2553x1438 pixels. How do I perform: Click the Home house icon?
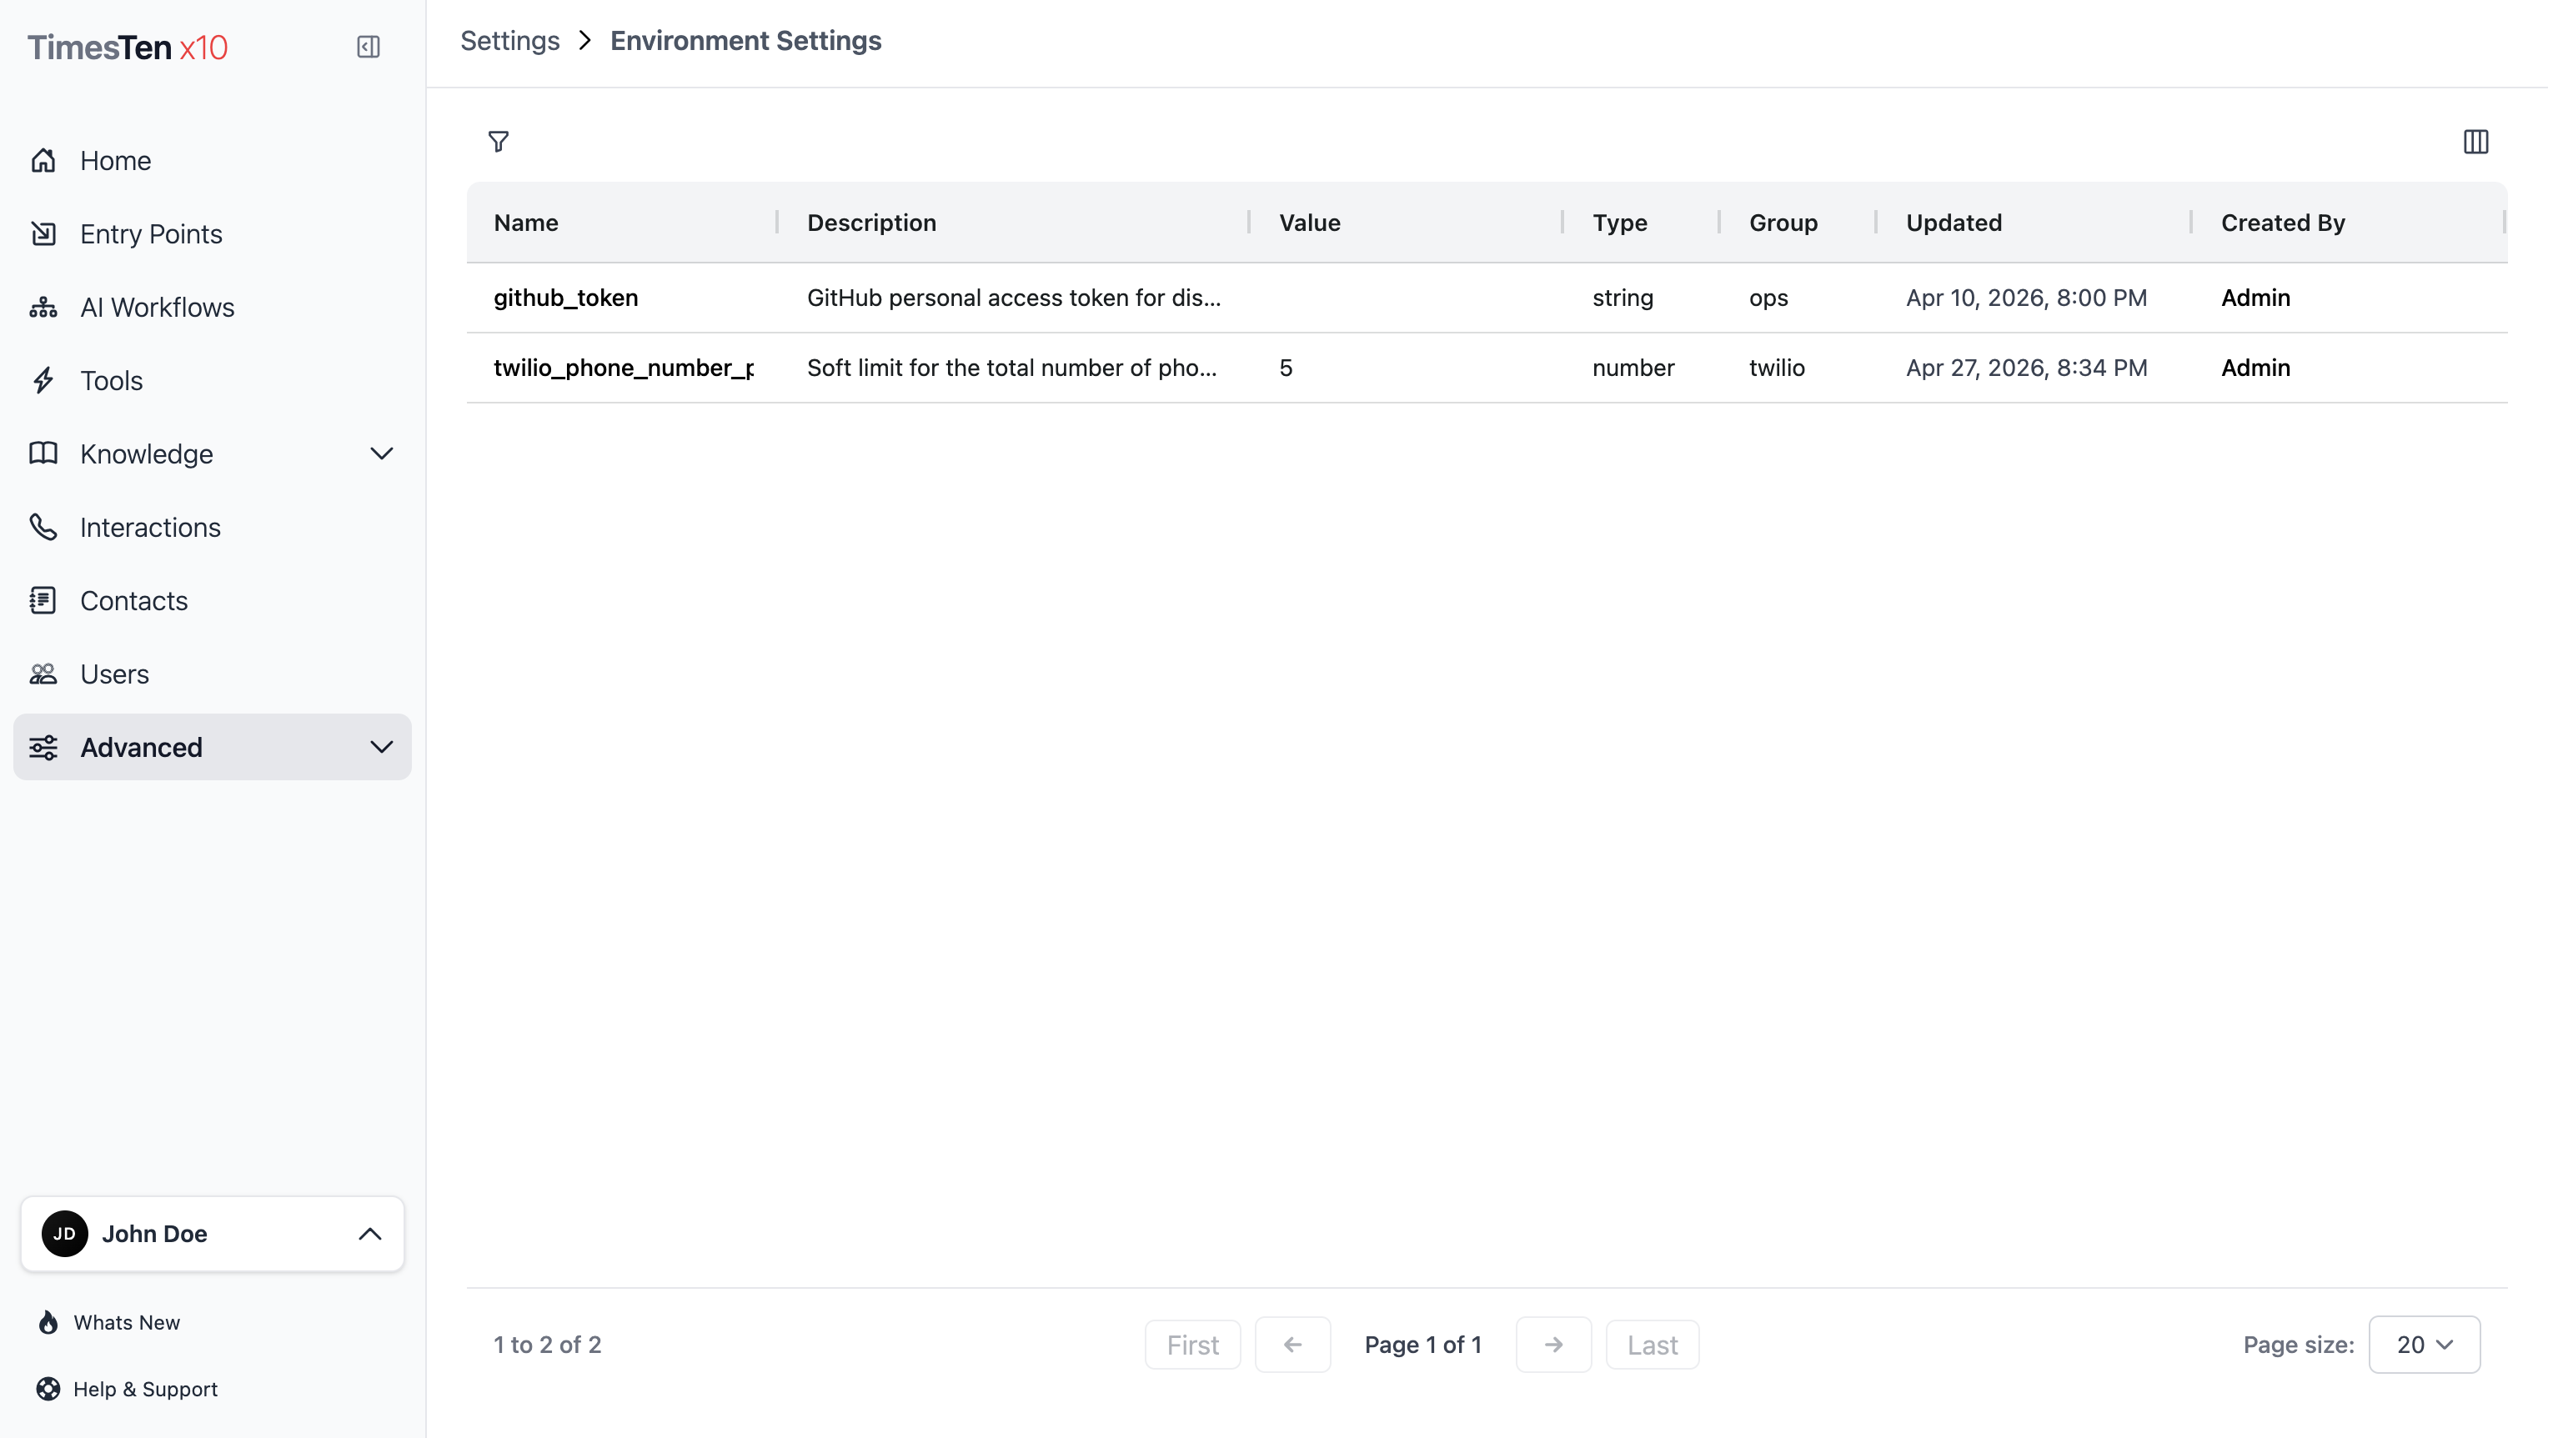43,159
